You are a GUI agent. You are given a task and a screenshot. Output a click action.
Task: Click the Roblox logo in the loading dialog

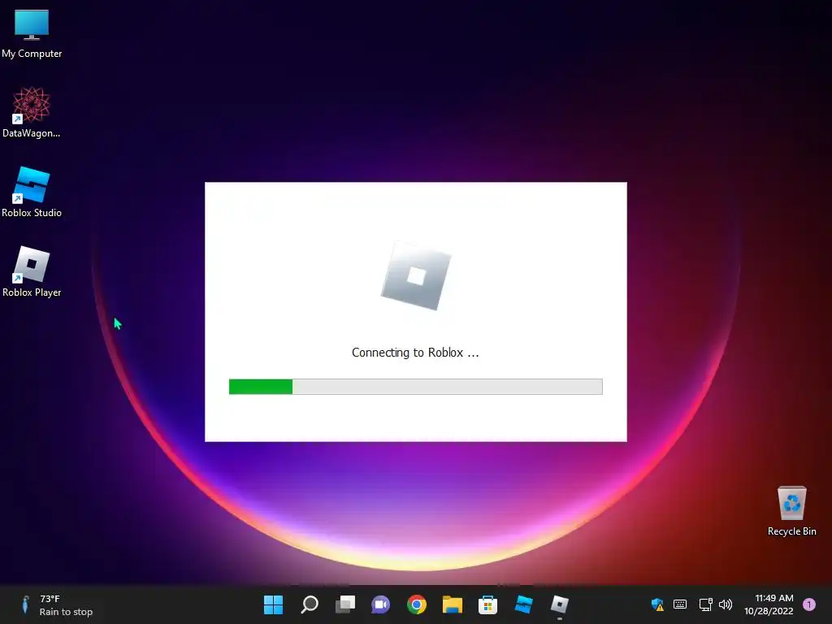416,276
